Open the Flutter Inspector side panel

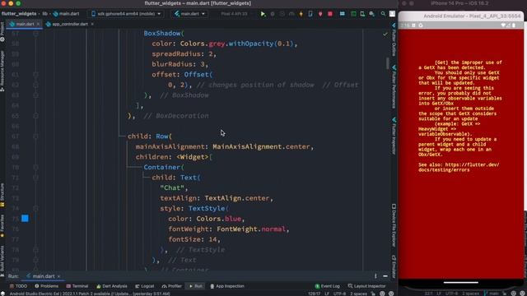[394, 136]
